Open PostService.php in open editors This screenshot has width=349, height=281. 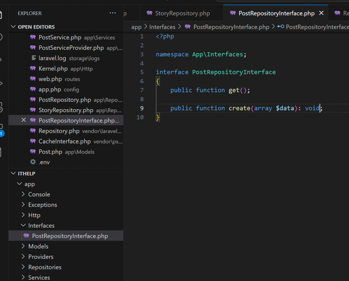tap(66, 38)
